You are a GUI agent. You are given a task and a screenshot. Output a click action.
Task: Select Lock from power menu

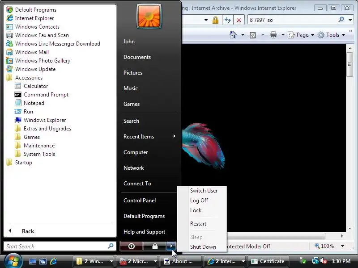pyautogui.click(x=196, y=210)
